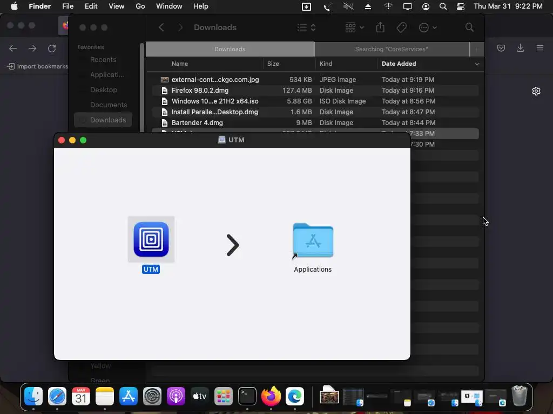Open Terminal from the dock
This screenshot has width=553, height=414.
[x=247, y=396]
